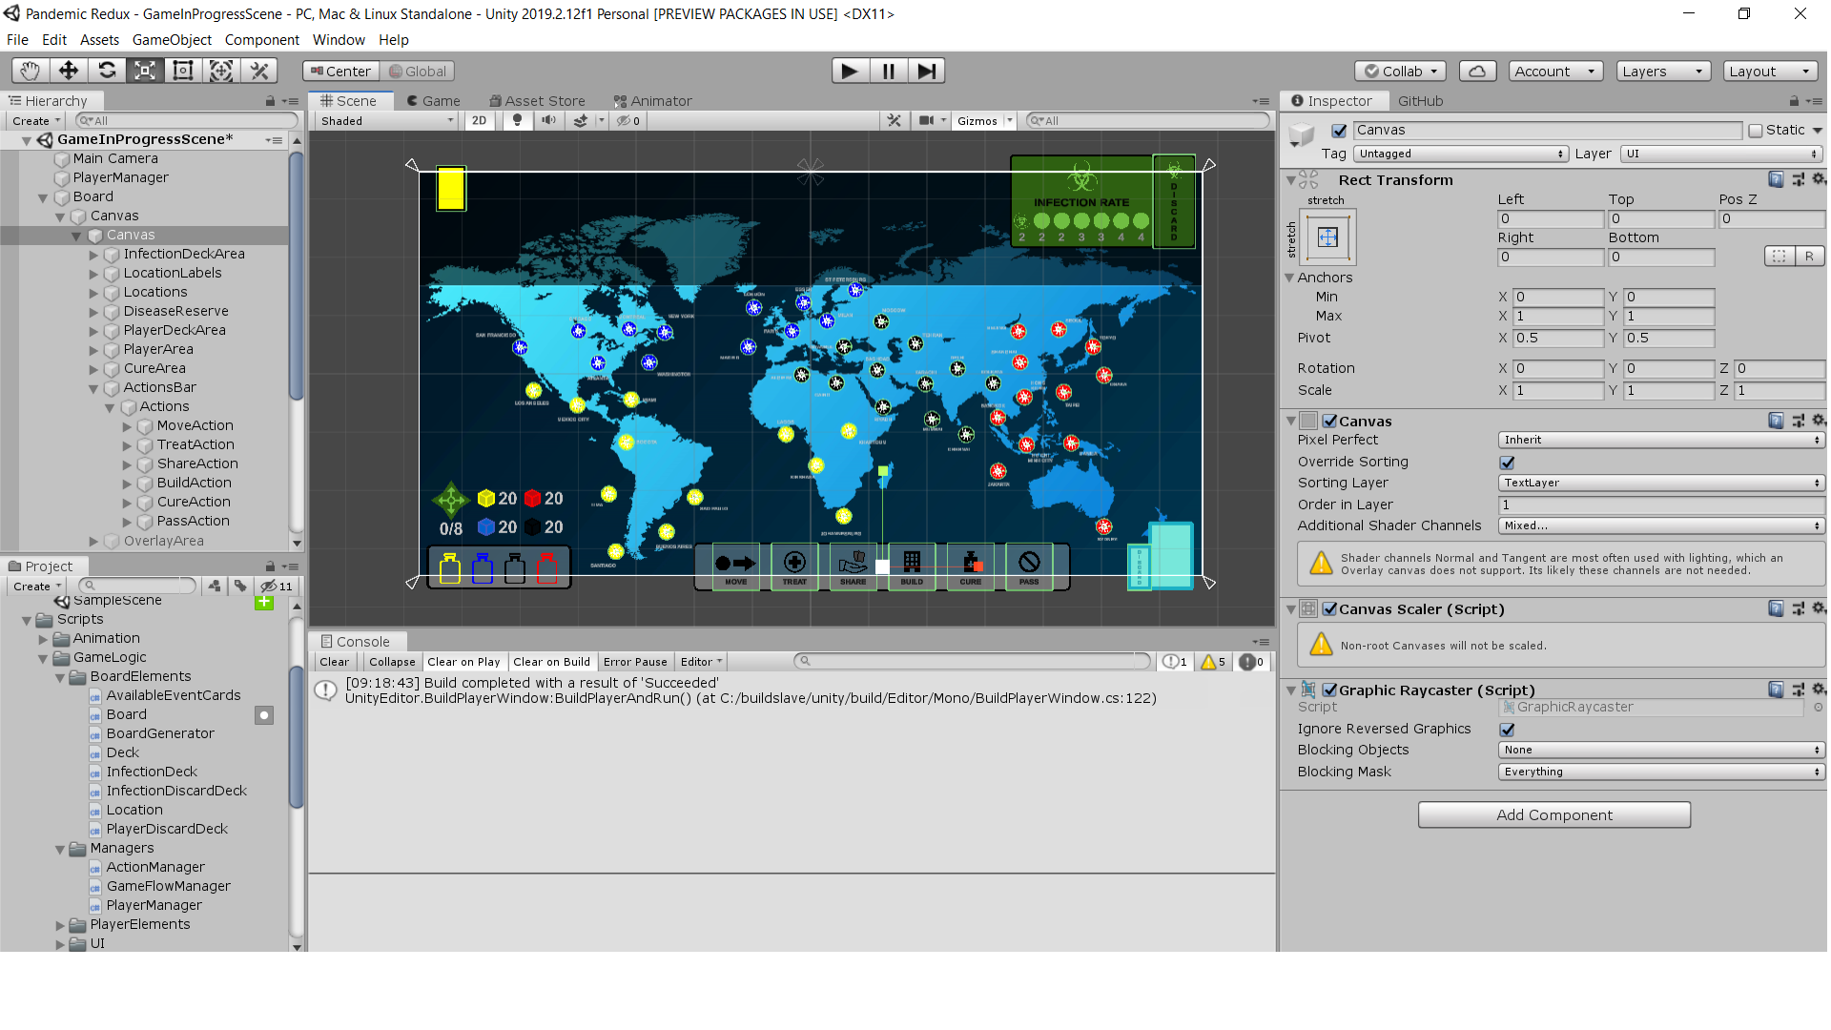This screenshot has height=1030, width=1831.
Task: Open the Layer UI dropdown
Action: tap(1721, 154)
